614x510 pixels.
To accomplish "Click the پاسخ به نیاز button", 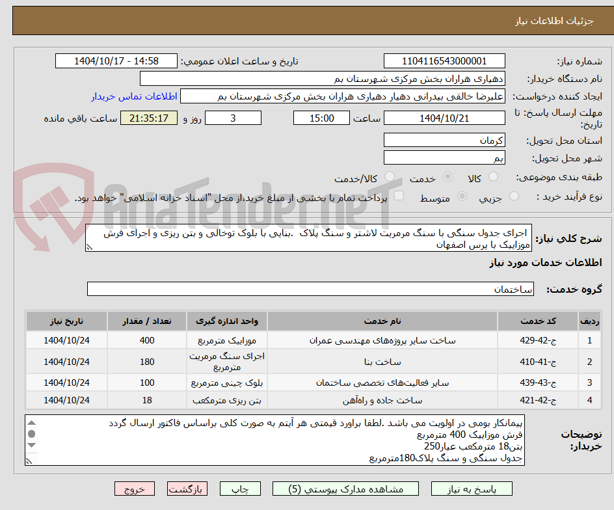I will click(x=472, y=489).
